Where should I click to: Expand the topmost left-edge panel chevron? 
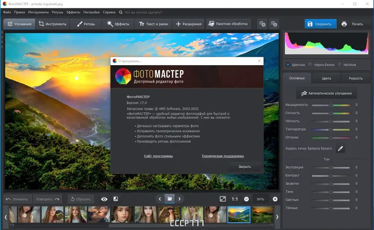[x=2, y=32]
